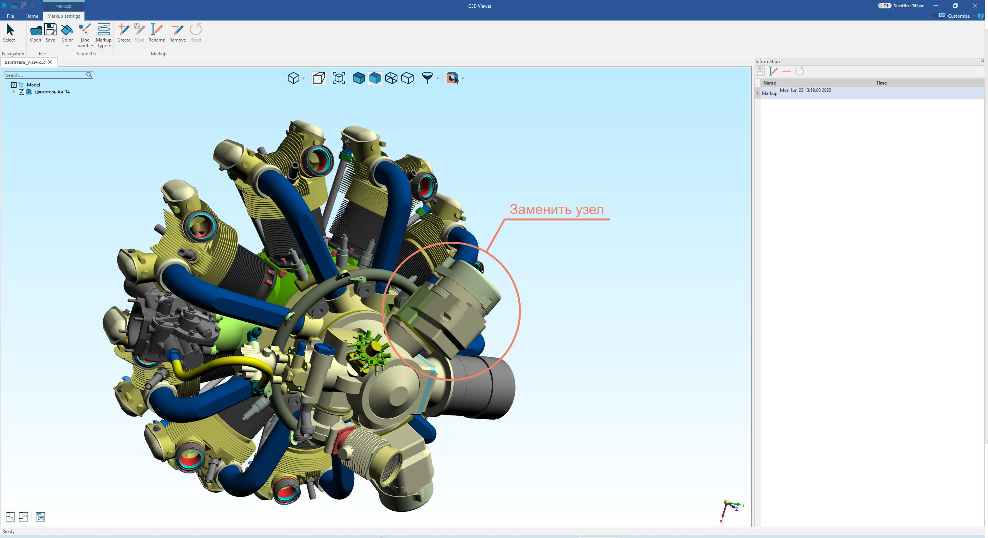The width and height of the screenshot is (988, 538).
Task: Save markup file in File group
Action: (50, 33)
